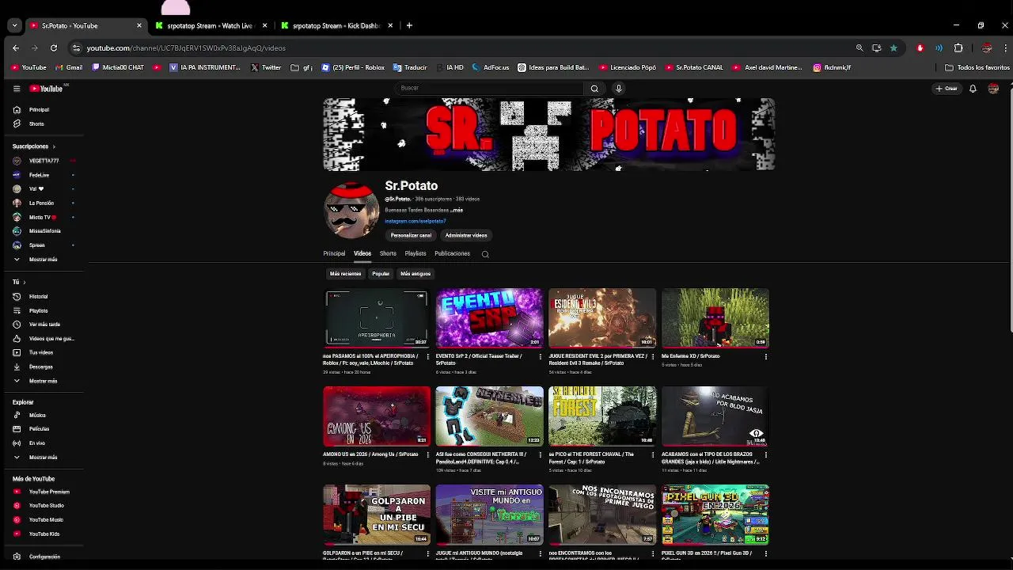The image size is (1013, 570).
Task: Expand the Tú section arrow
Action: pyautogui.click(x=25, y=282)
